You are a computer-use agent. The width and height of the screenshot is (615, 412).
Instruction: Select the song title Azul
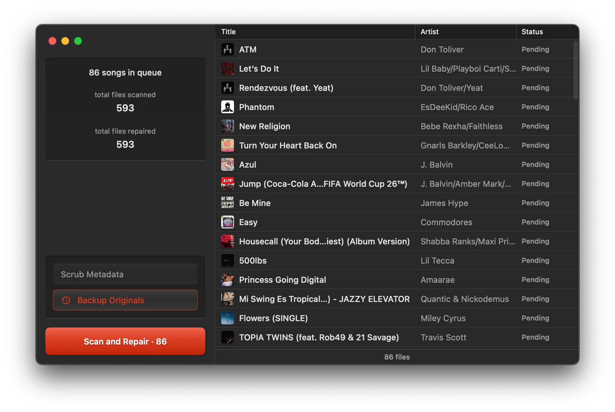pyautogui.click(x=248, y=165)
